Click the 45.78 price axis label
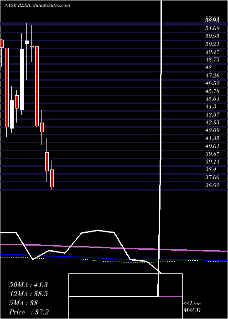Screen dimensions: 228x319 point(212,91)
